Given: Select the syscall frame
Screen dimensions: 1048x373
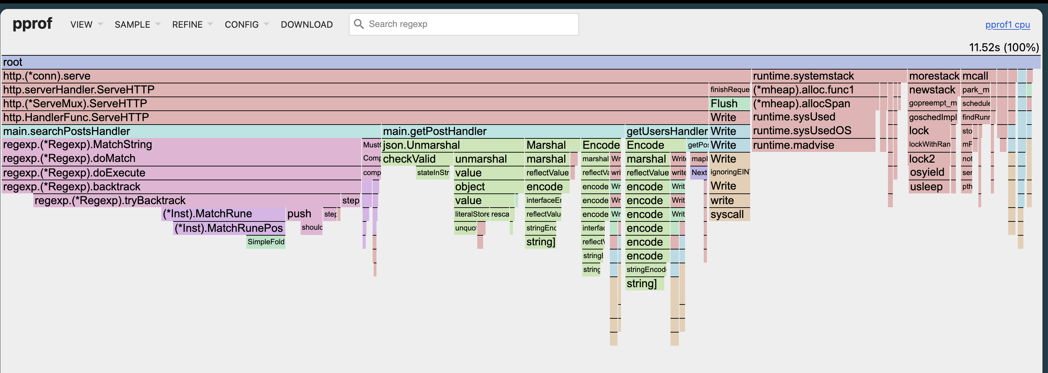Looking at the screenshot, I should coord(729,214).
